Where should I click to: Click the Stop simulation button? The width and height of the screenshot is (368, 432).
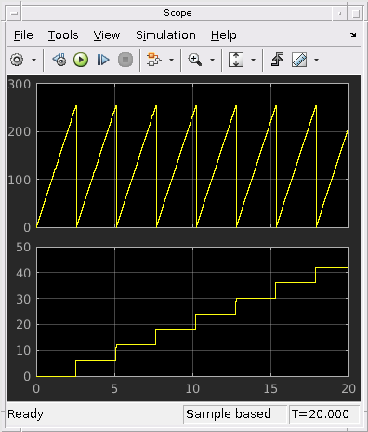[x=125, y=60]
